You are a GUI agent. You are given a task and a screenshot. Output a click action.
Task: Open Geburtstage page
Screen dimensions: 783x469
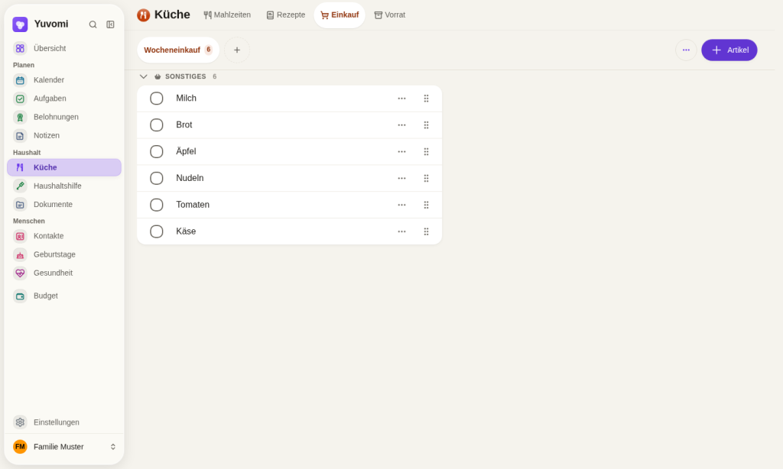point(64,254)
